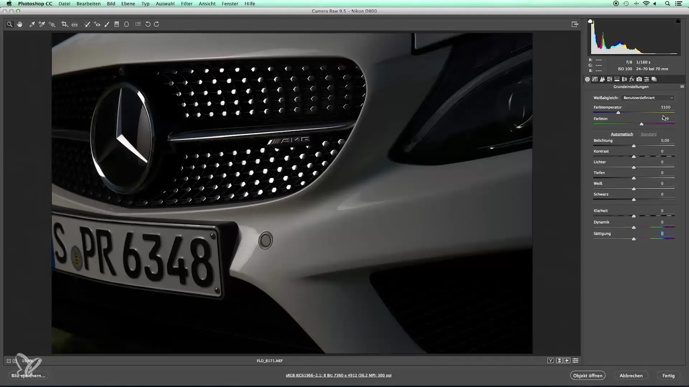The image size is (689, 387).
Task: Zoom out with the minus button
Action: 9,361
